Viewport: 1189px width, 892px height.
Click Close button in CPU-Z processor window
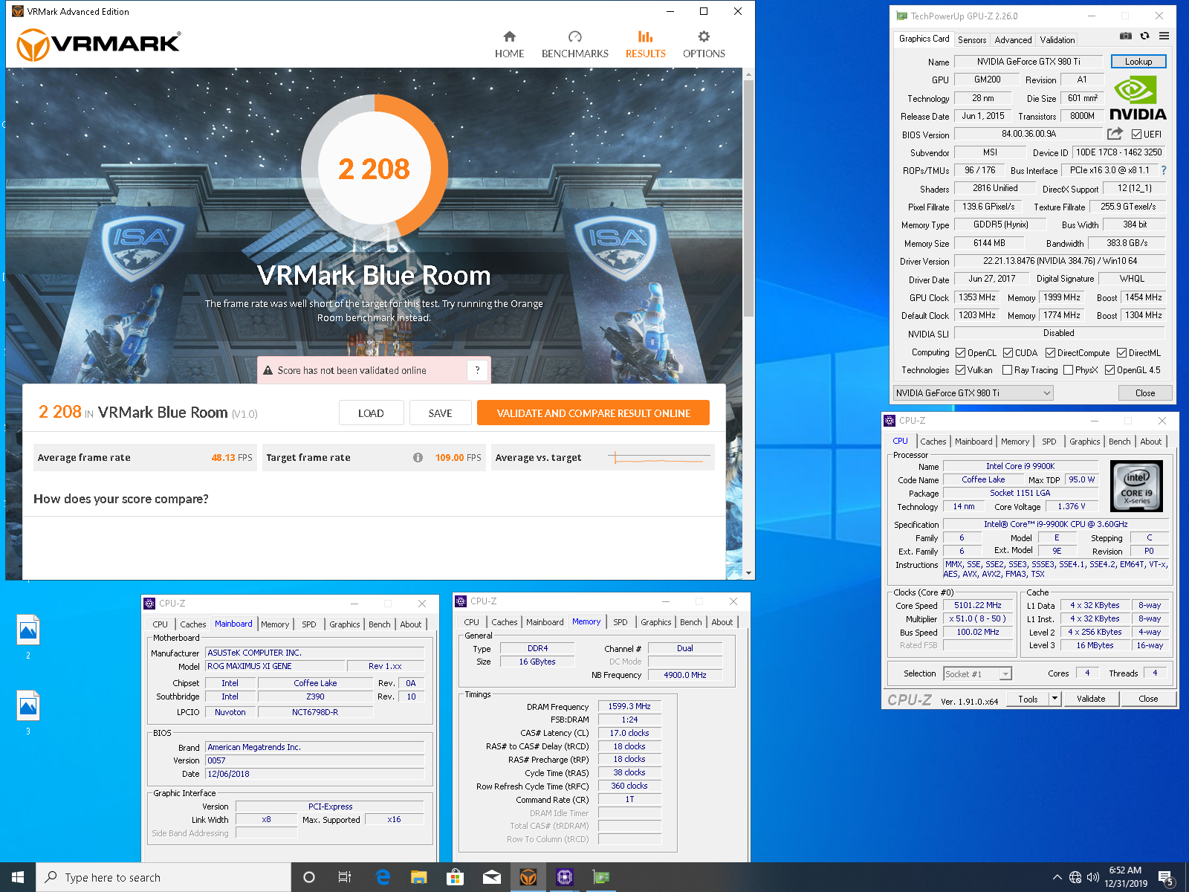(1148, 699)
